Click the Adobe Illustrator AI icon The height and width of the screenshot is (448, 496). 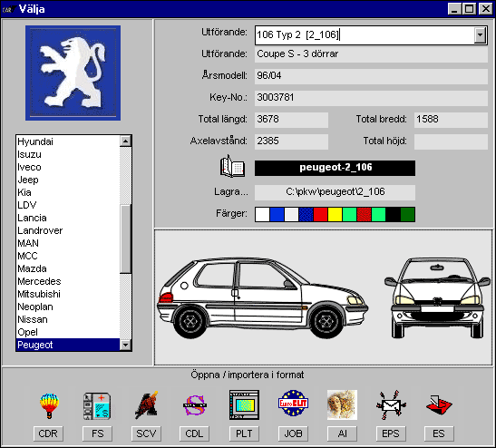342,404
